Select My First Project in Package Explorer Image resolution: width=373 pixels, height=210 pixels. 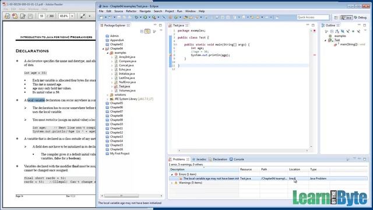tap(119, 153)
